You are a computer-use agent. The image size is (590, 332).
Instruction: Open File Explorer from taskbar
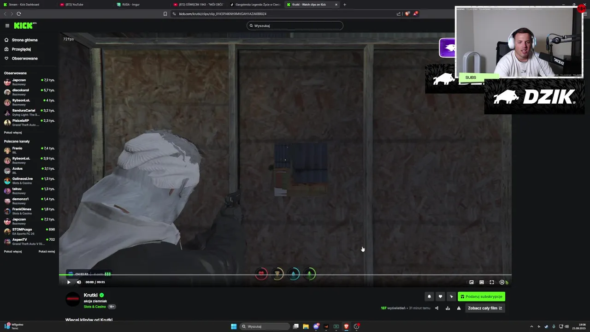pyautogui.click(x=306, y=326)
